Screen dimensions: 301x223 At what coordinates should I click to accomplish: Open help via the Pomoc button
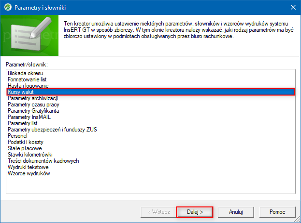coord(277,212)
